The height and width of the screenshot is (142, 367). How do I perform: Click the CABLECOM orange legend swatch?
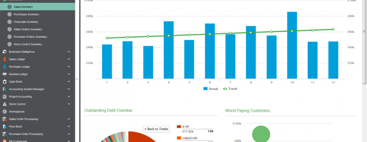click(179, 138)
